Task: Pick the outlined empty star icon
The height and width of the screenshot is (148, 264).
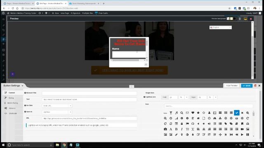Action: pyautogui.click(x=204, y=113)
